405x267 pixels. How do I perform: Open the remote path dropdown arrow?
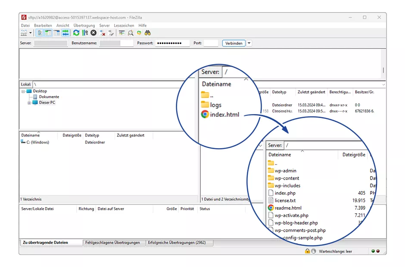point(383,84)
